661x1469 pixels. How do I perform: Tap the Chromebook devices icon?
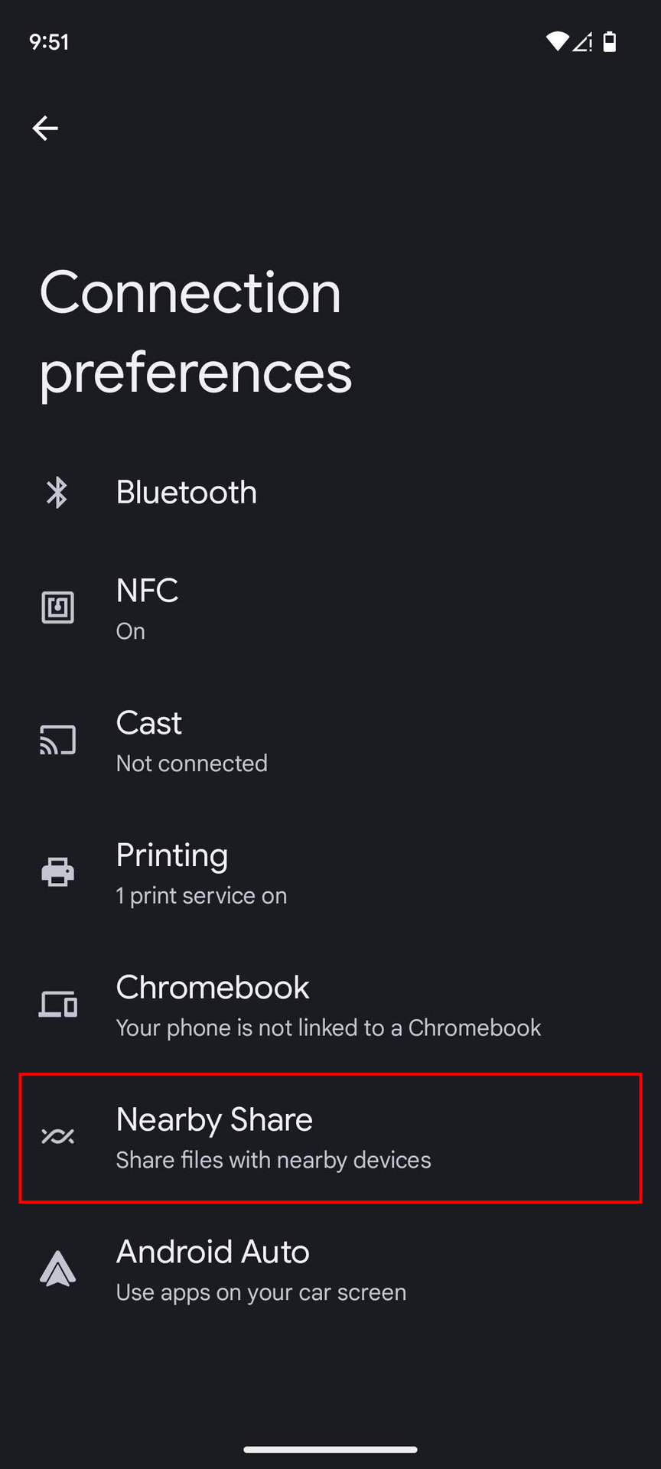tap(57, 1005)
